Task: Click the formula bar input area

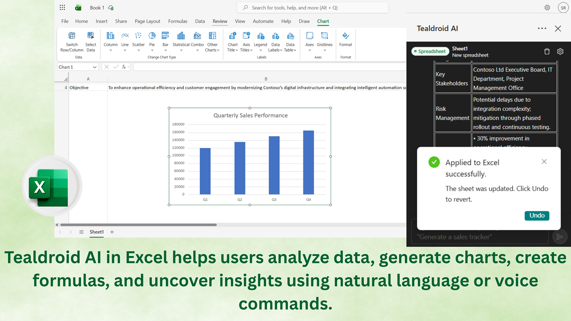Action: click(x=270, y=67)
